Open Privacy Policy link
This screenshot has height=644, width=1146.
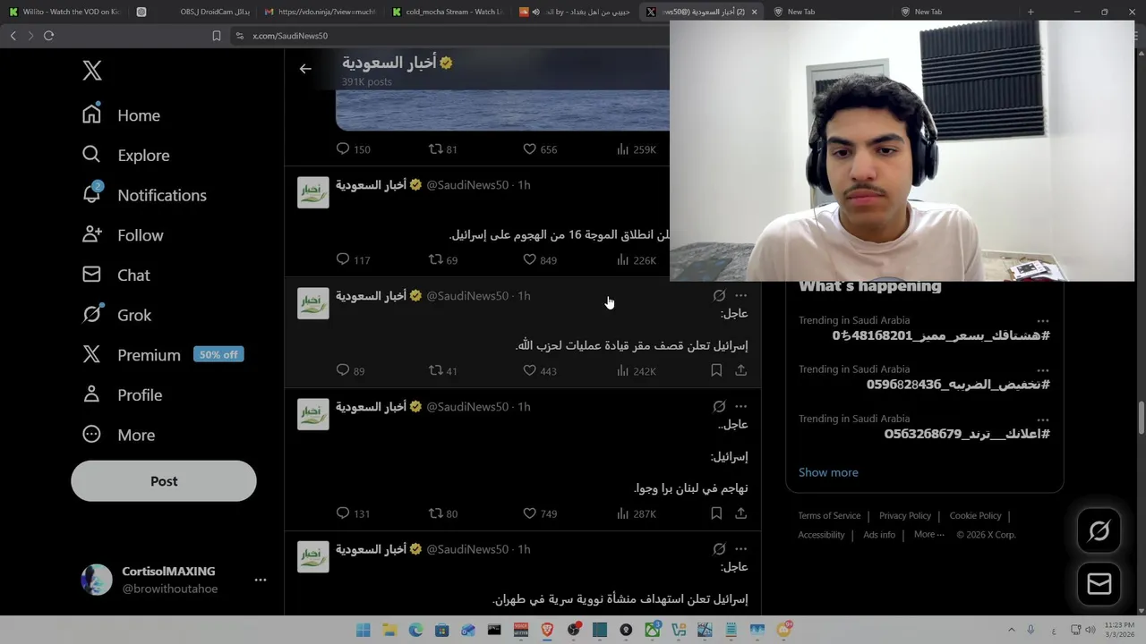tap(905, 515)
